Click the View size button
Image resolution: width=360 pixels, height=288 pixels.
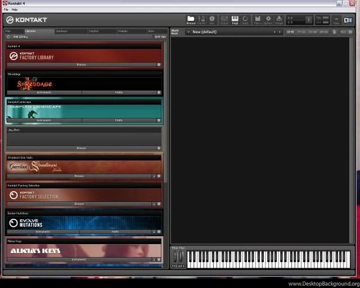pos(336,20)
